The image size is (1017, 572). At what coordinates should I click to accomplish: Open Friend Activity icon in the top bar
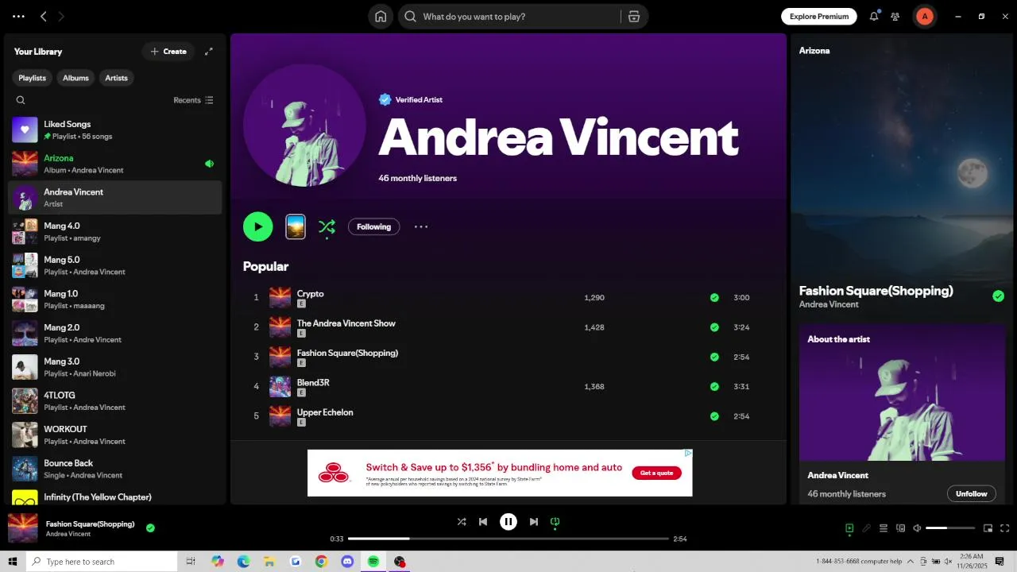(895, 16)
